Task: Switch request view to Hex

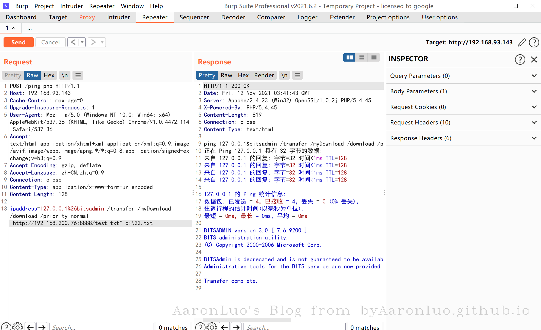Action: pyautogui.click(x=49, y=75)
